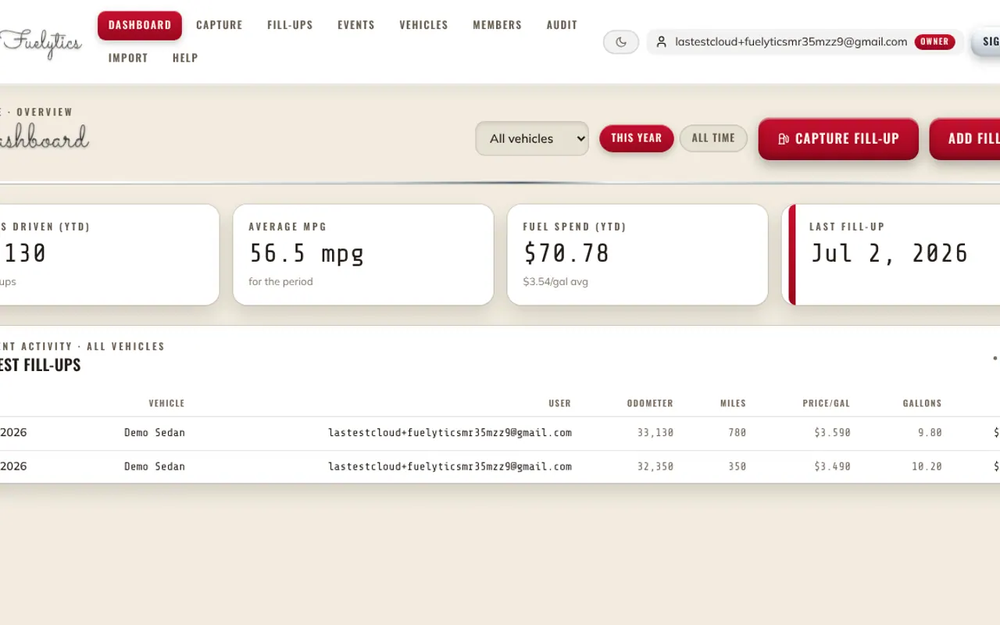Viewport: 1000px width, 625px height.
Task: Go to the Capture page
Action: tap(220, 25)
